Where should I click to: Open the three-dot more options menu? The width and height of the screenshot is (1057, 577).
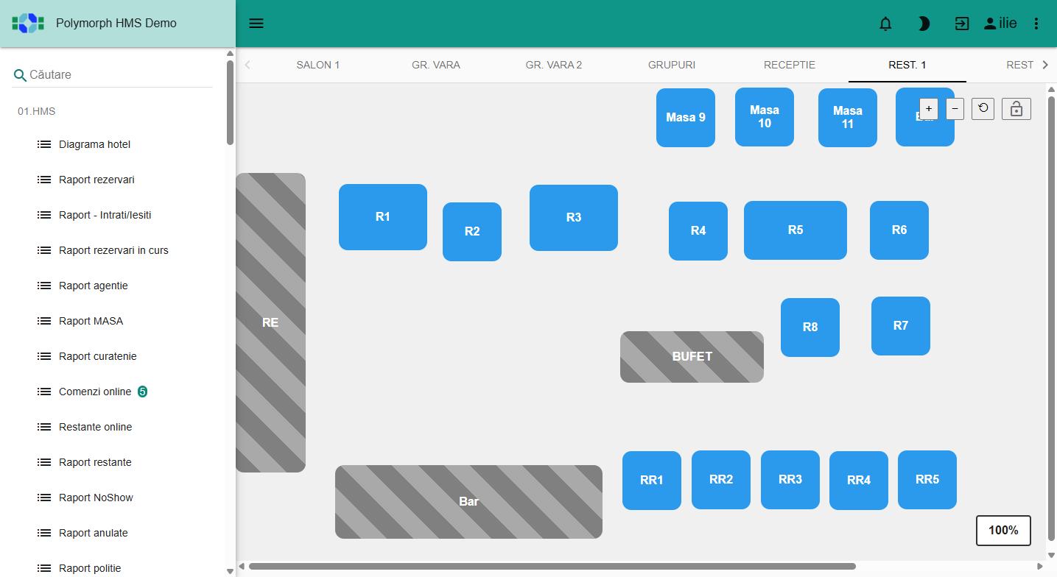tap(1036, 24)
